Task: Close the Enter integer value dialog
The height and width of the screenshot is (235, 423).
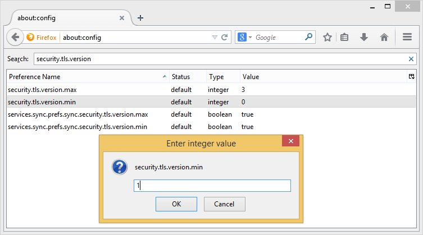Action: [290, 142]
